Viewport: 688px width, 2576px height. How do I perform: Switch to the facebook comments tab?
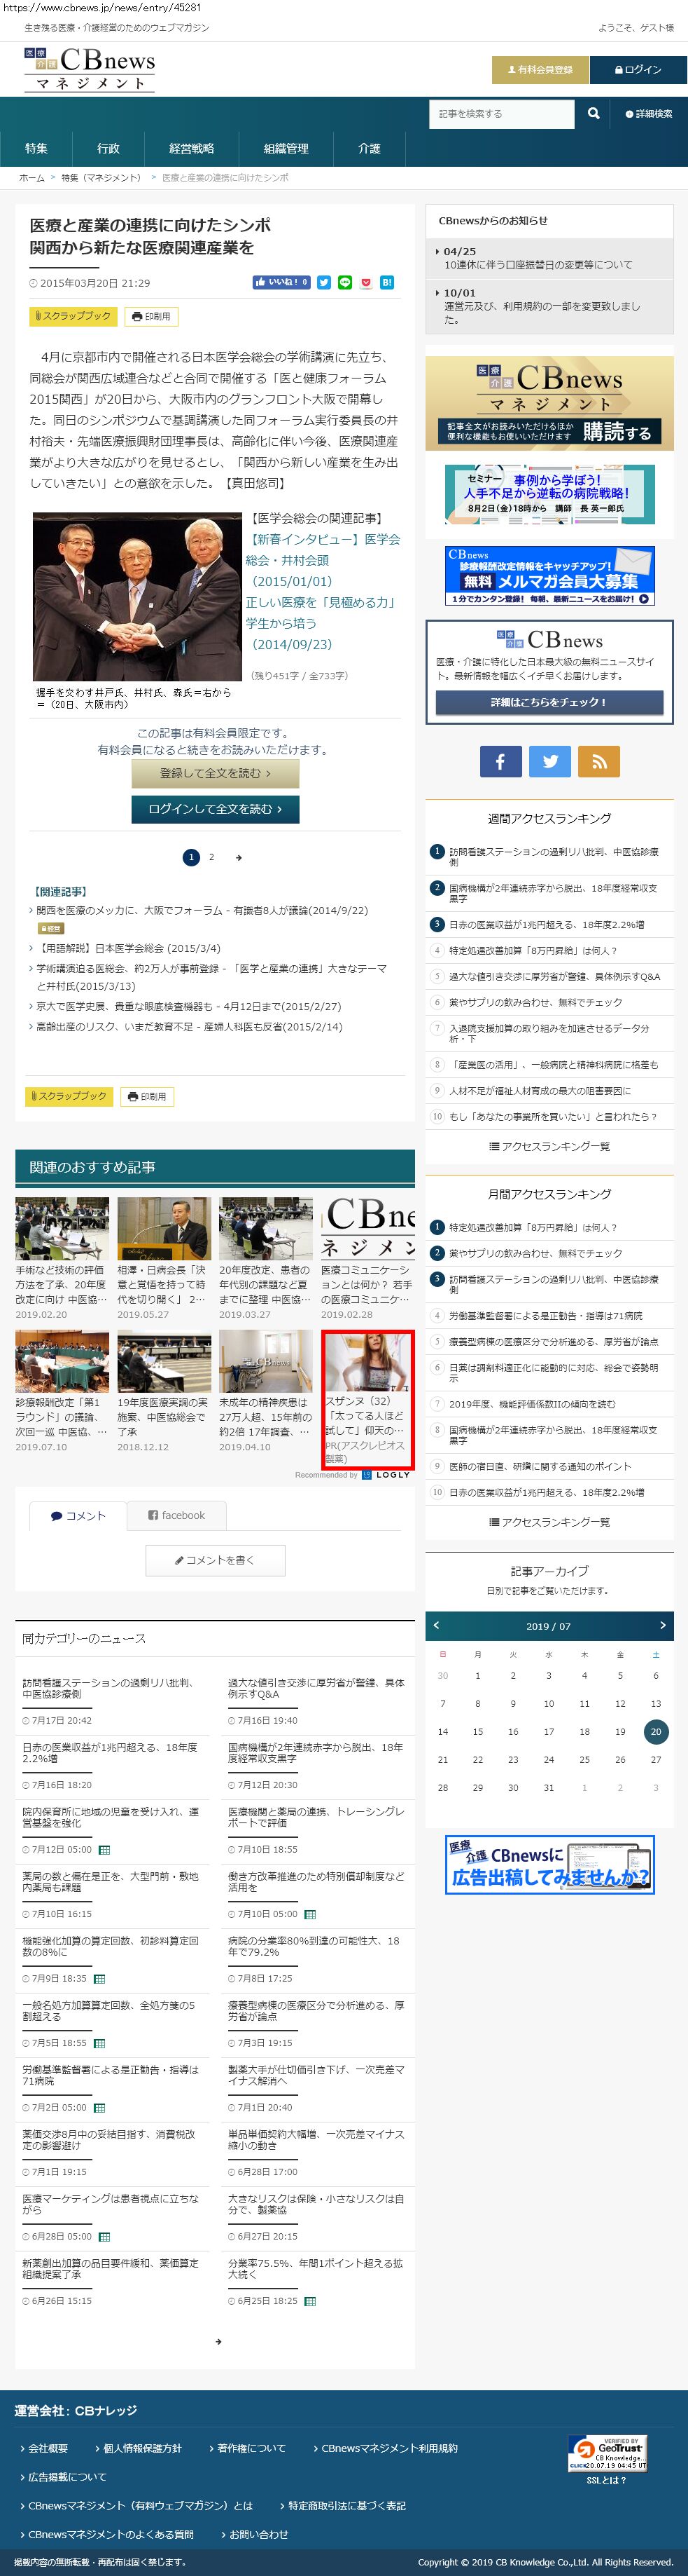coord(177,1515)
